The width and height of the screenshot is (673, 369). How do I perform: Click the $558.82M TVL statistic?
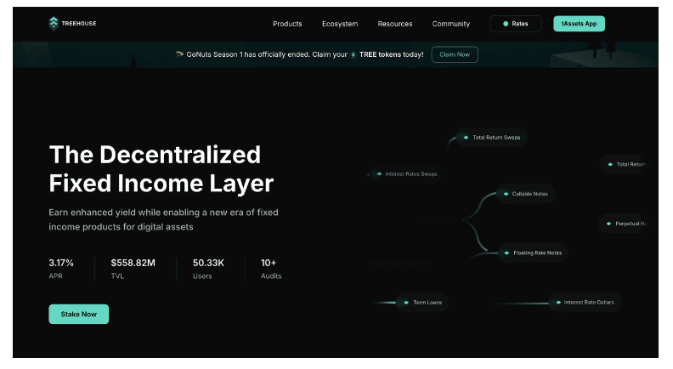[133, 269]
